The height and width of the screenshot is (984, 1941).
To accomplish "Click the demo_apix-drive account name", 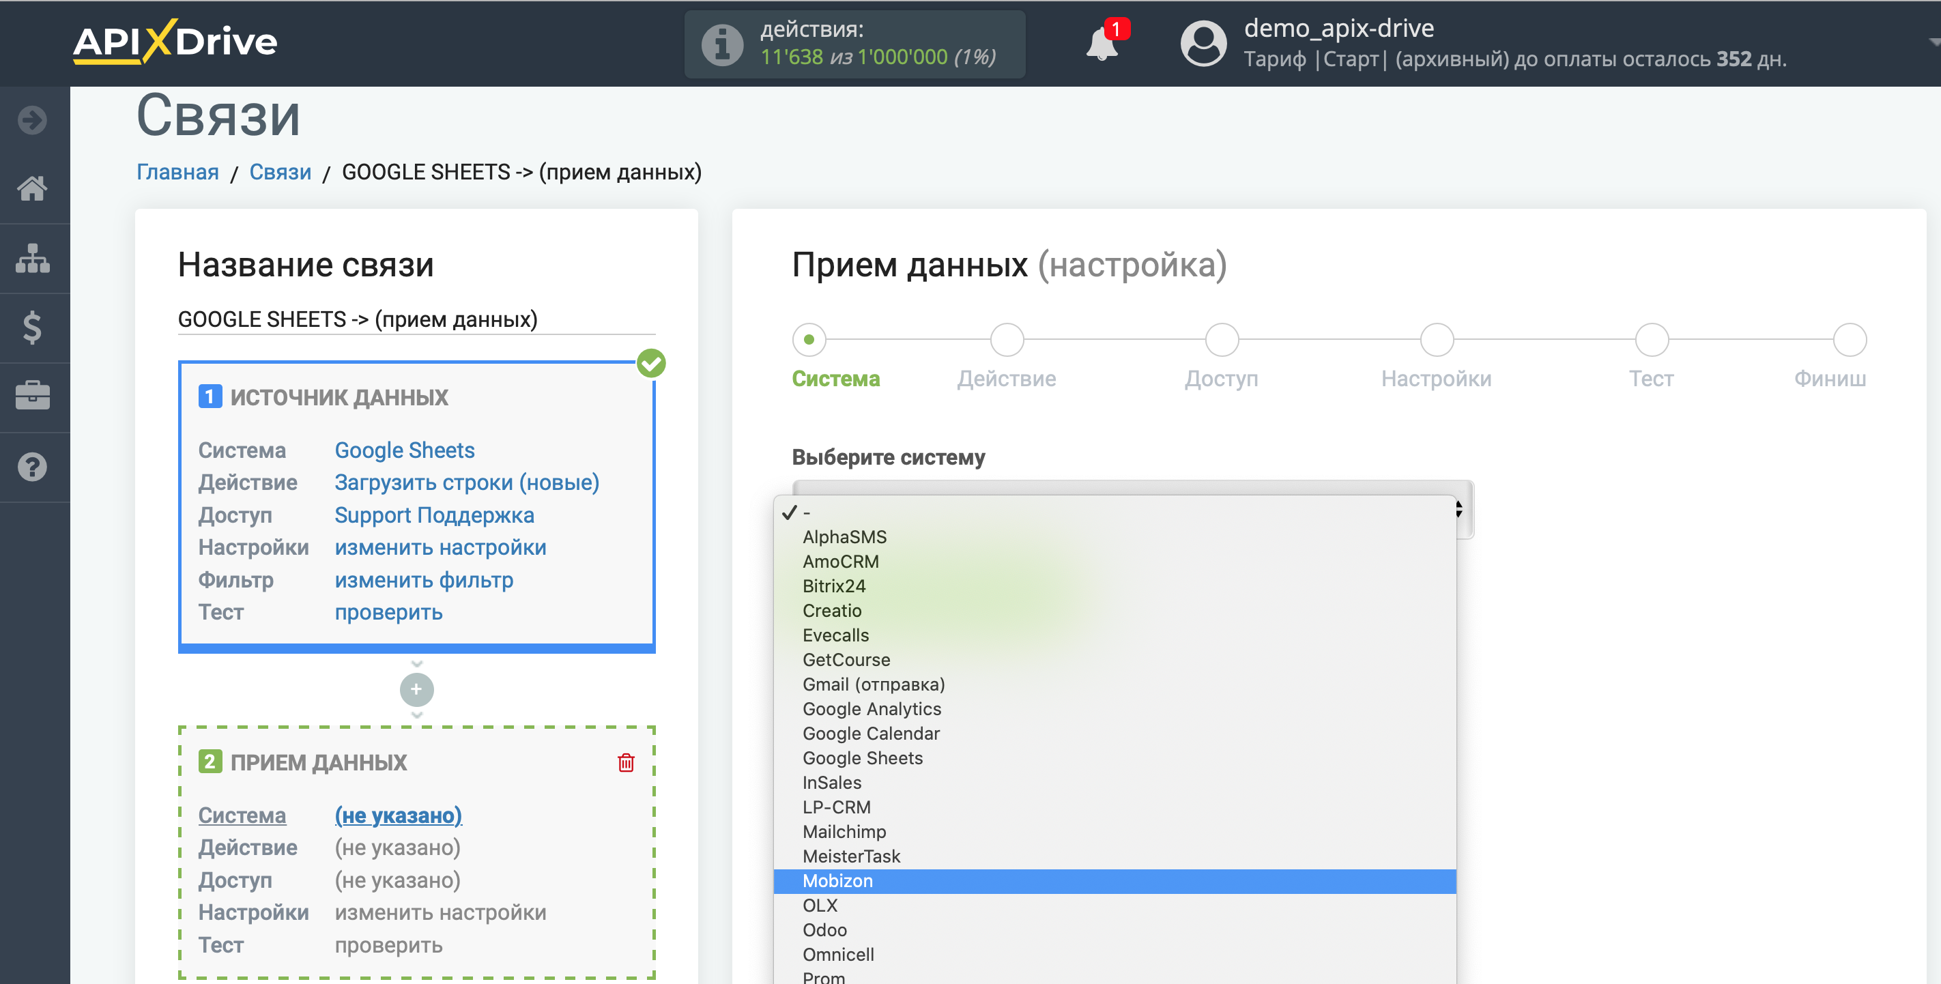I will coord(1339,28).
